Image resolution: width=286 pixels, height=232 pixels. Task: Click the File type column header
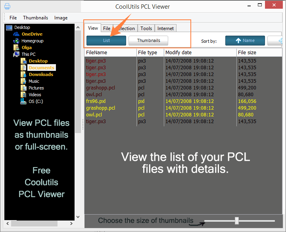[150, 53]
